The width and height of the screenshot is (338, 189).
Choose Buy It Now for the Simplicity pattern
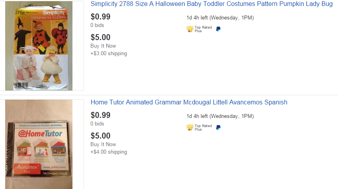[x=103, y=46]
